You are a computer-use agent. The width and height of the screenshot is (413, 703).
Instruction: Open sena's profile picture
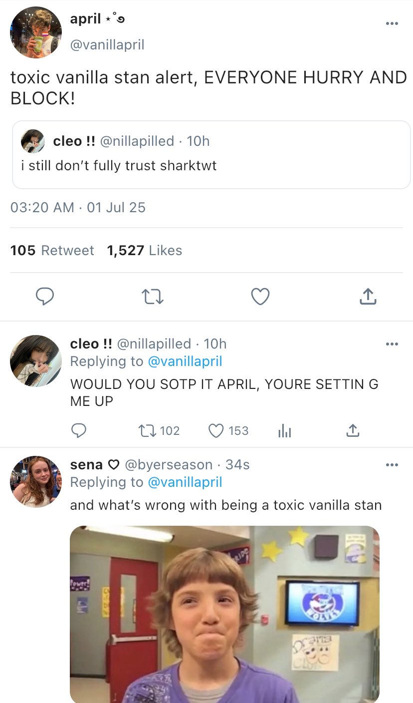point(36,481)
